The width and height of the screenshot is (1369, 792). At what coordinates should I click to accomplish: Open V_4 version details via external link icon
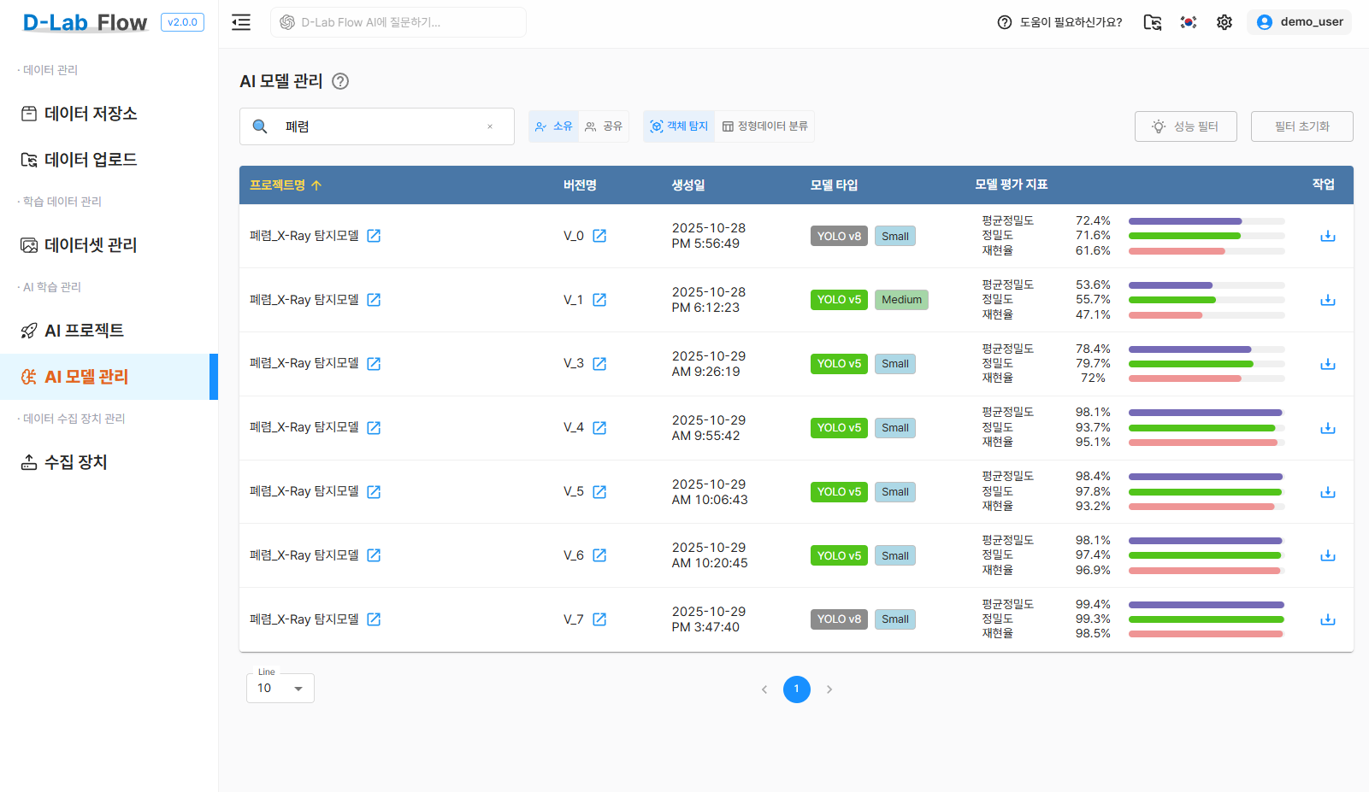click(x=599, y=427)
